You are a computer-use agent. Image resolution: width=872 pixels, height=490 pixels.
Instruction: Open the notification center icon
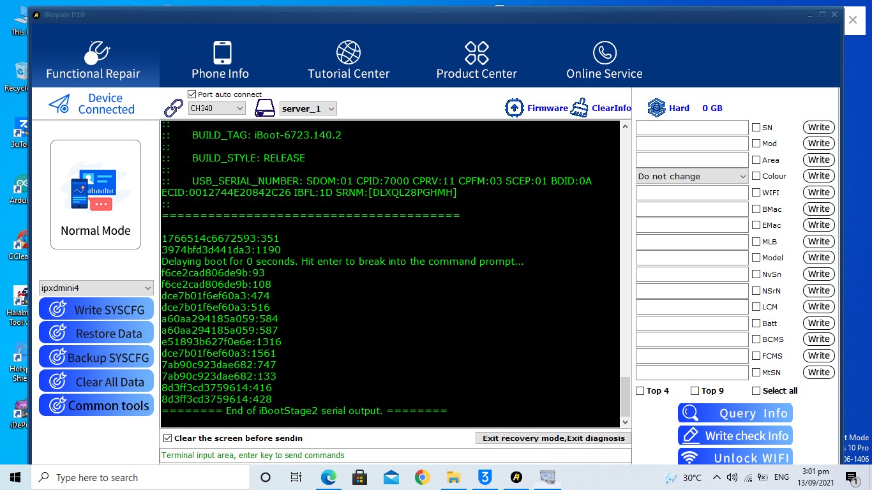tap(852, 477)
